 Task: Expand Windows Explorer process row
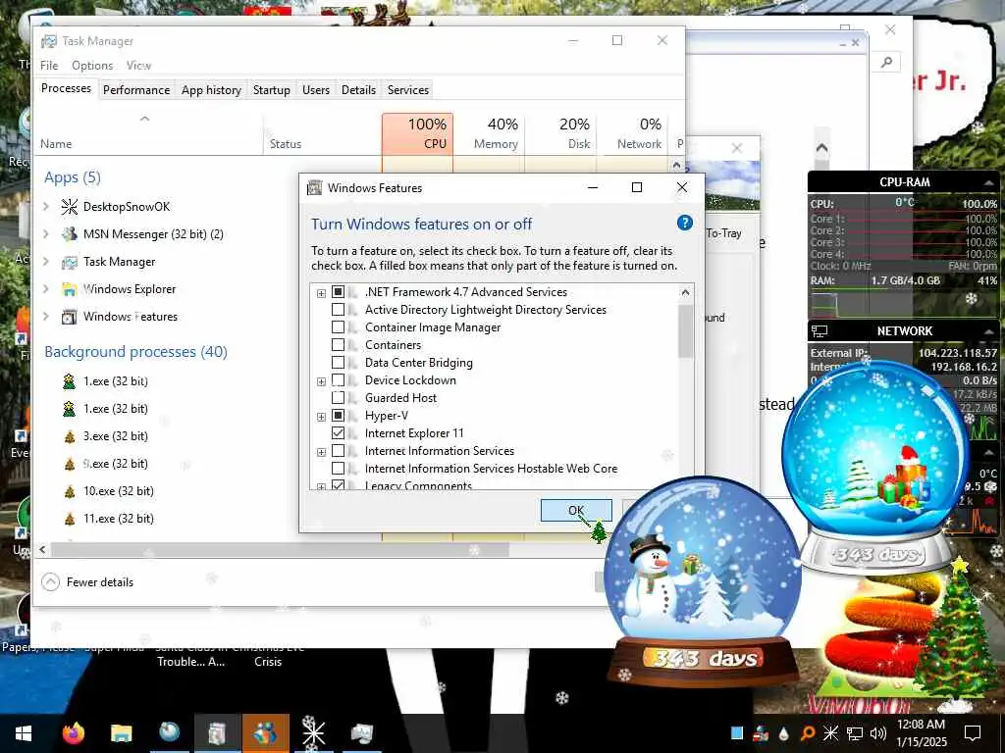coord(45,289)
